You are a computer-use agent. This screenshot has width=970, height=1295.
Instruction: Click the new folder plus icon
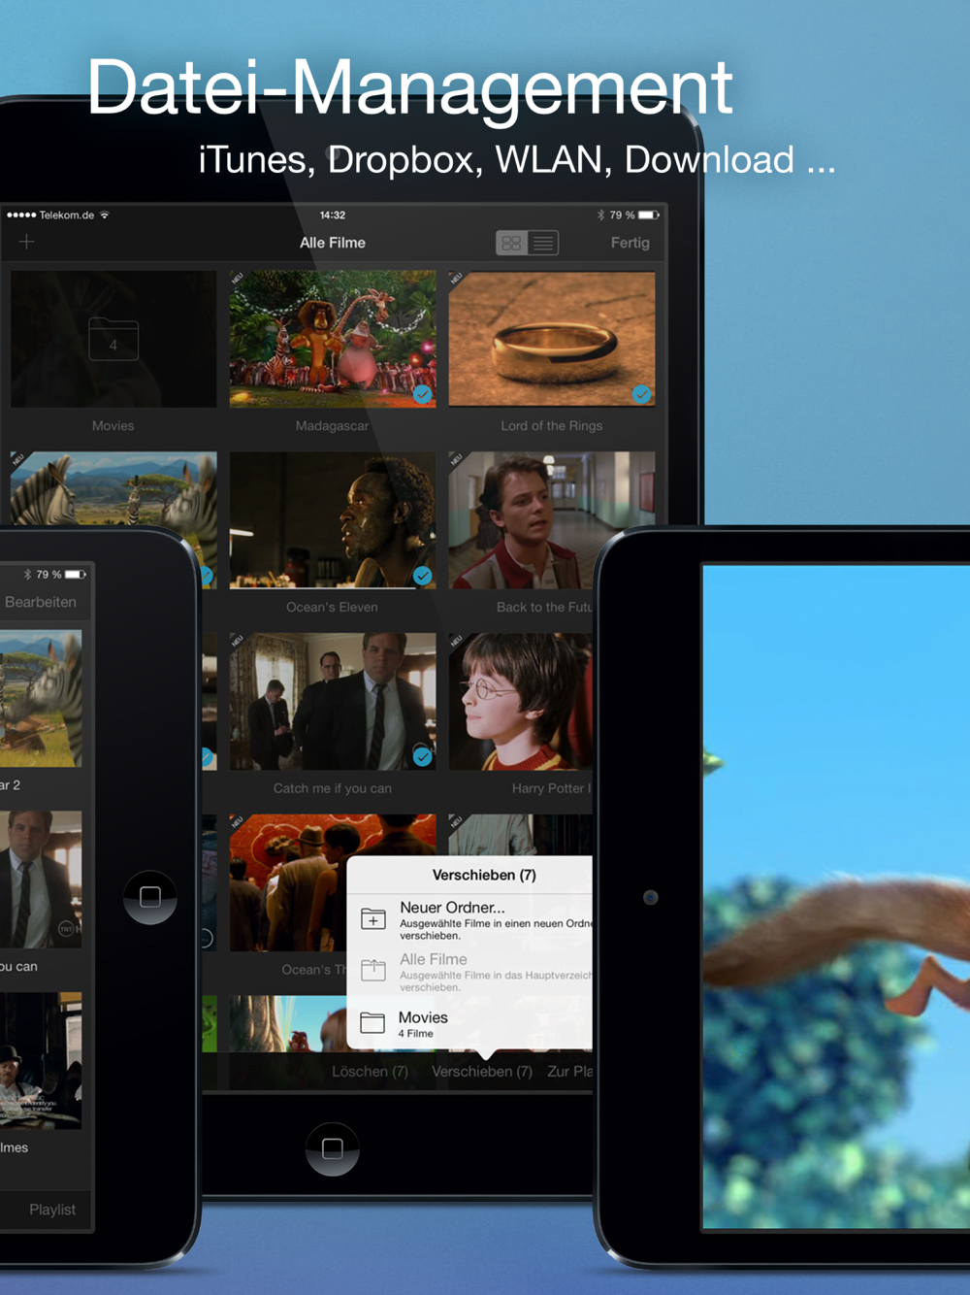(373, 918)
